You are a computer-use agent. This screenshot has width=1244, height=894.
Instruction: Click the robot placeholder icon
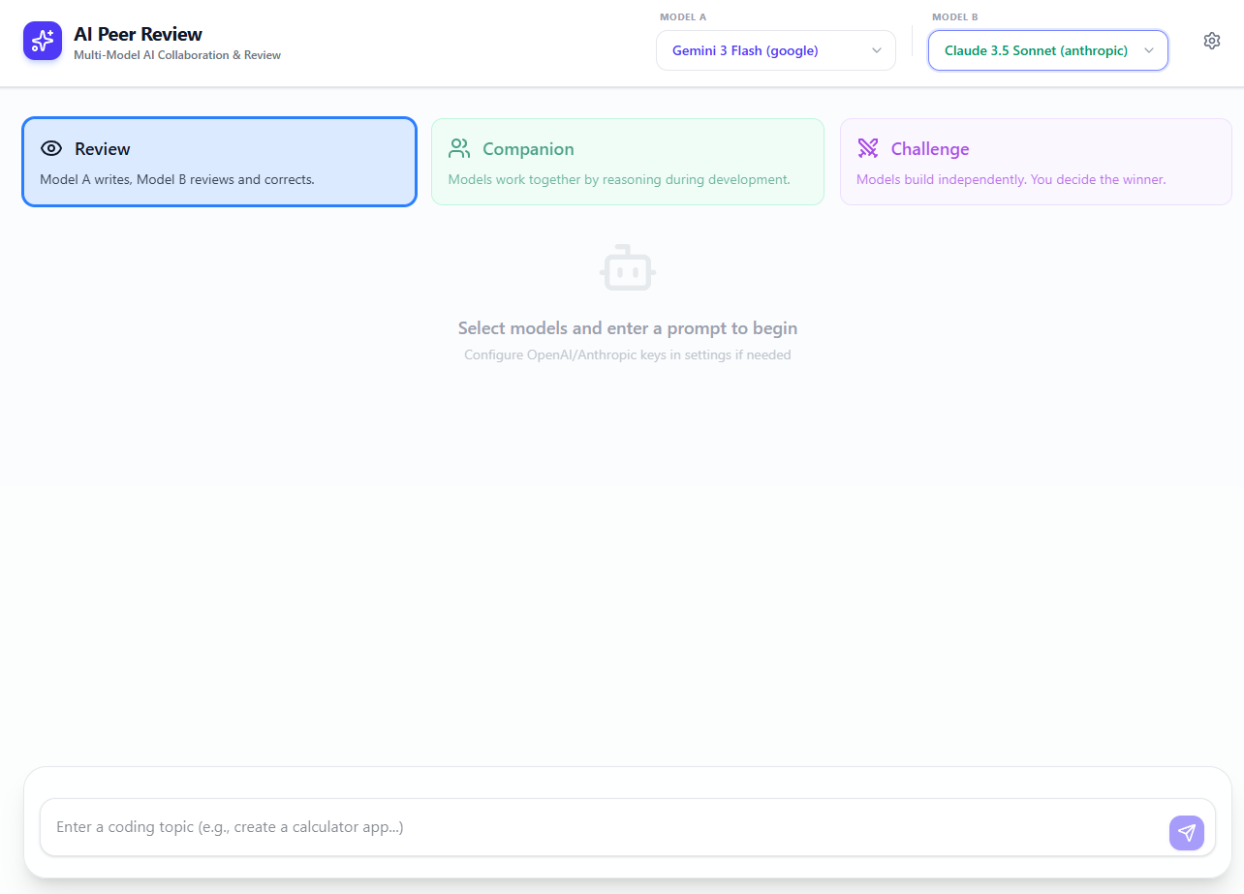coord(627,267)
